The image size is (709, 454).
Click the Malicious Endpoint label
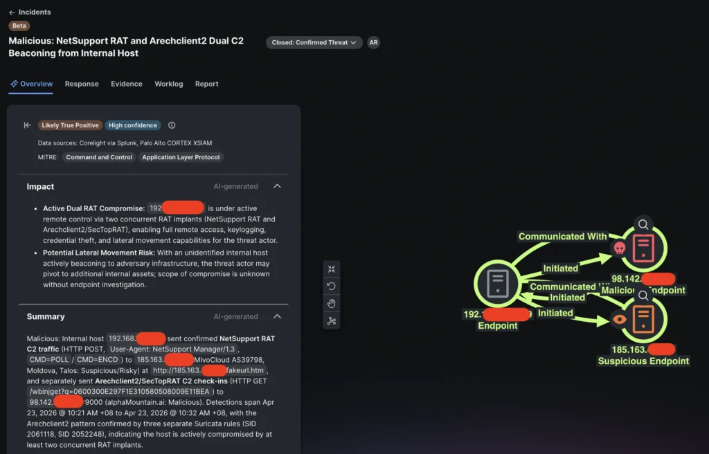tap(643, 290)
